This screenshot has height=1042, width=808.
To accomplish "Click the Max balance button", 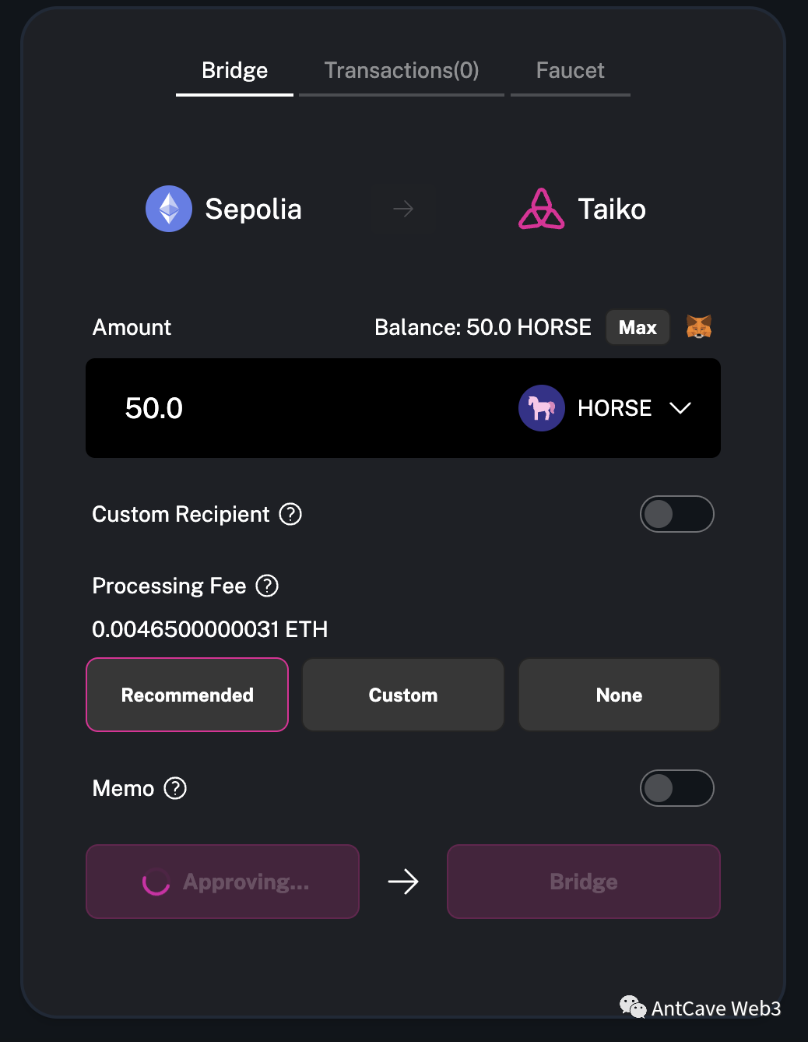I will [638, 327].
